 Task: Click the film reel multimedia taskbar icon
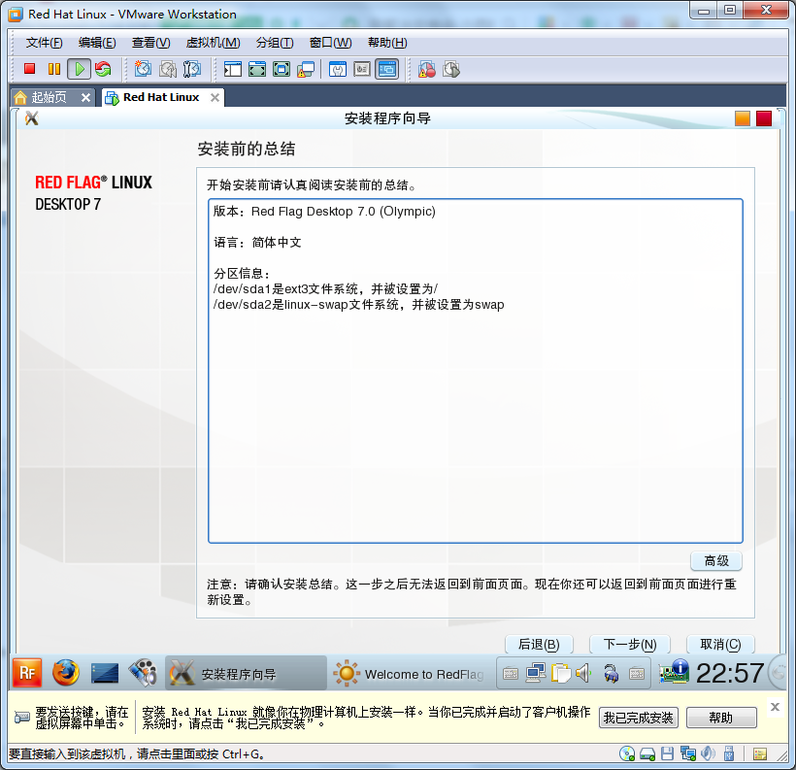tap(143, 674)
